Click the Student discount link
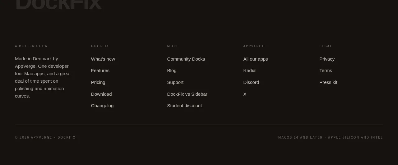The height and width of the screenshot is (165, 398). point(184,106)
